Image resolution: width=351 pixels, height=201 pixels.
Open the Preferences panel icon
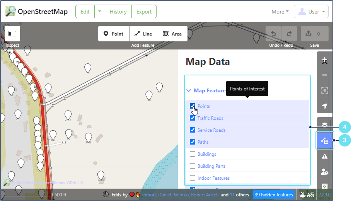click(x=324, y=172)
